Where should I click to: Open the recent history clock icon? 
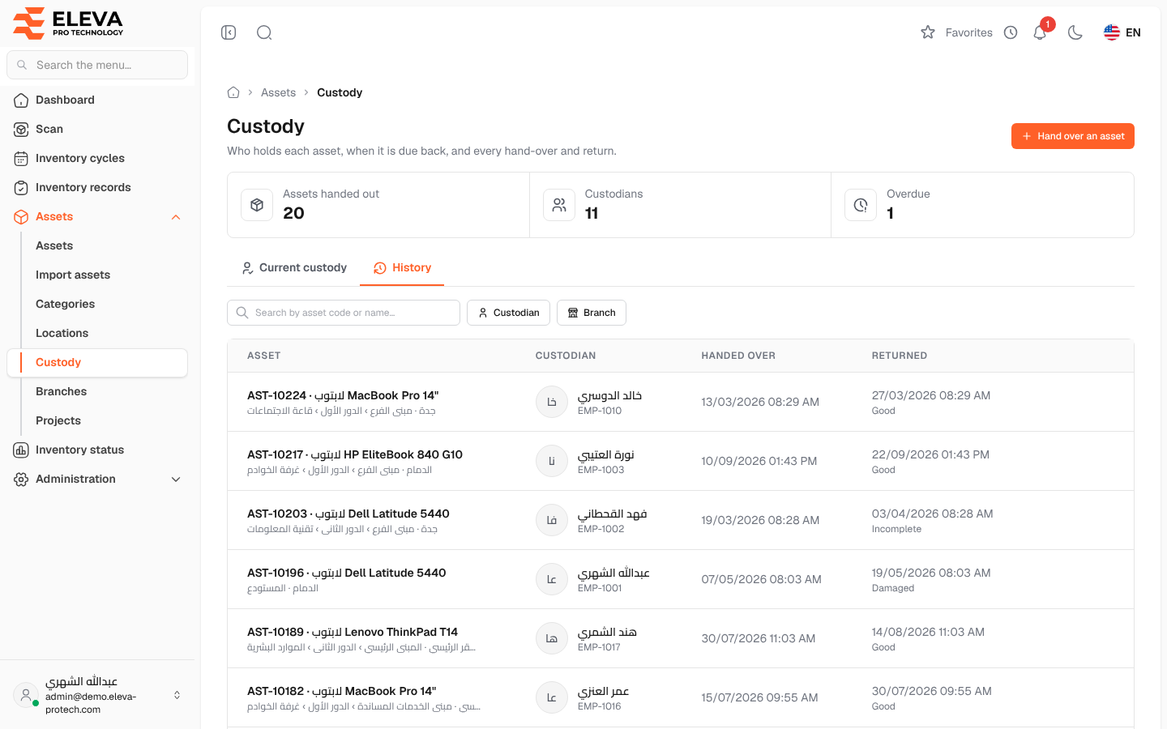tap(1011, 32)
